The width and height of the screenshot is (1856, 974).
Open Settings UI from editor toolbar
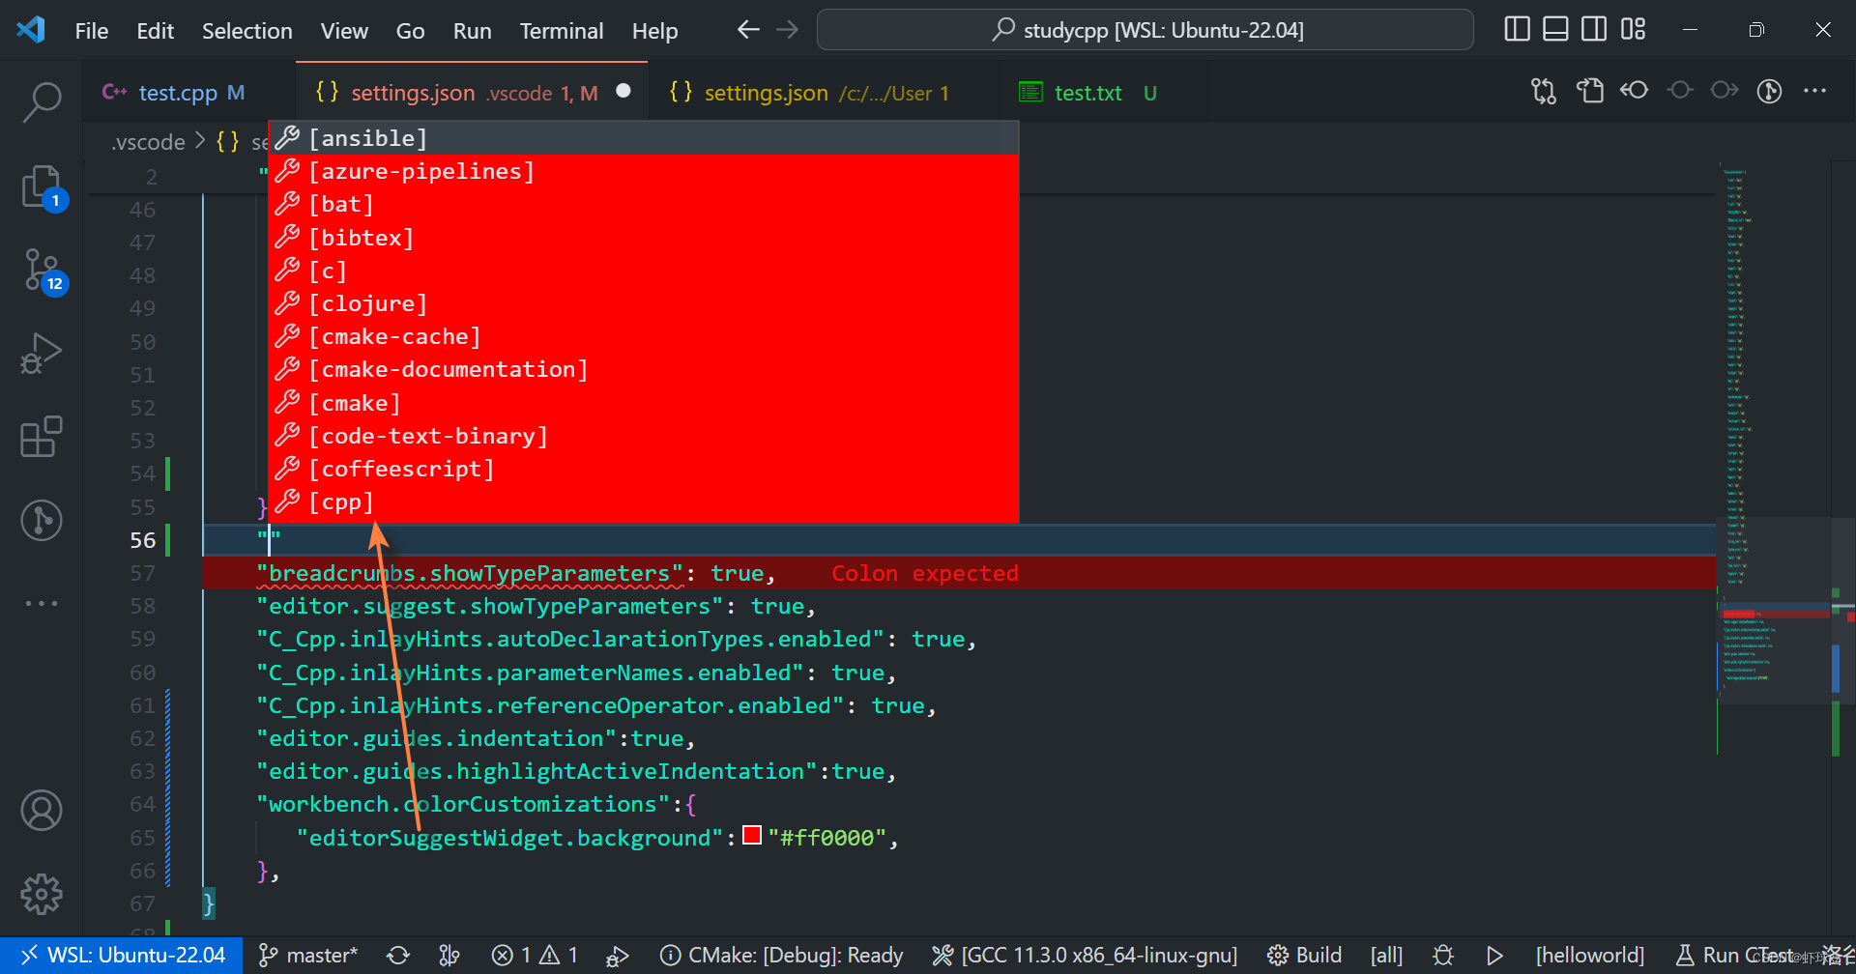tap(1589, 92)
